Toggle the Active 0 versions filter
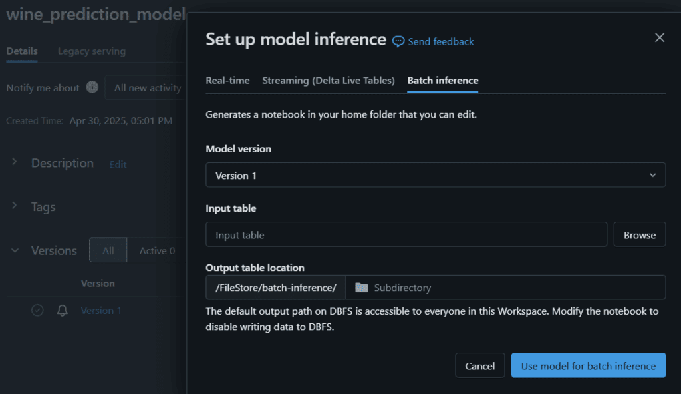 click(x=157, y=250)
